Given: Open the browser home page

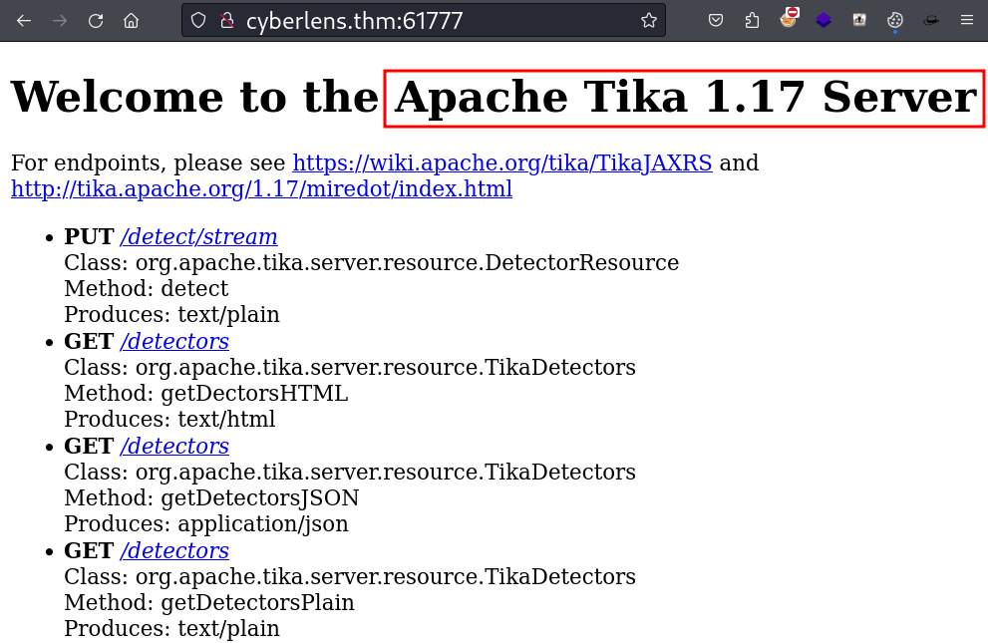Looking at the screenshot, I should coord(131,20).
